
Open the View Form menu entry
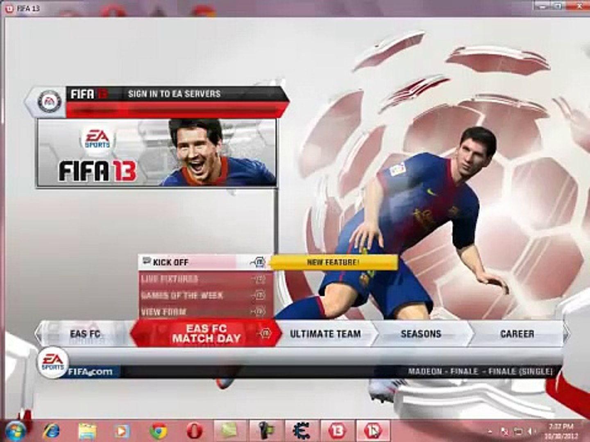(206, 311)
